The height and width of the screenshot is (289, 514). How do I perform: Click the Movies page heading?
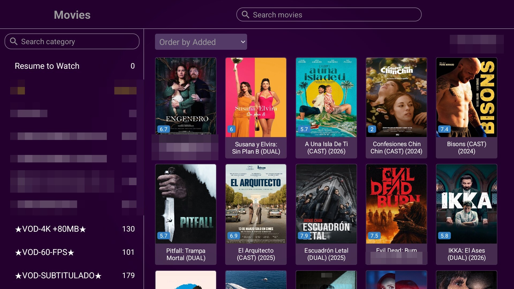click(72, 15)
